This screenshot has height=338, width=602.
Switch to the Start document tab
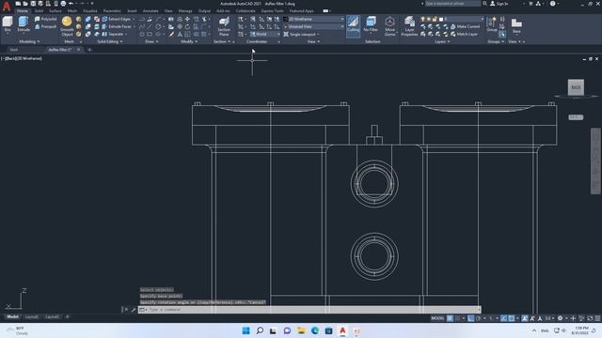pyautogui.click(x=14, y=50)
